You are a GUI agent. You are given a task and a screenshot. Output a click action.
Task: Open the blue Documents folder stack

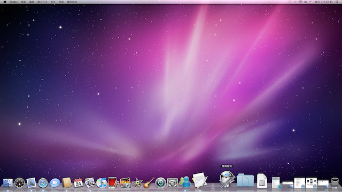(245, 180)
